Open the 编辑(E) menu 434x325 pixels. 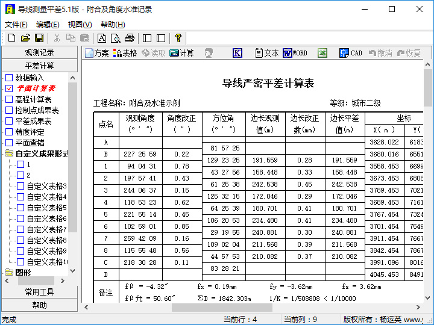point(48,25)
